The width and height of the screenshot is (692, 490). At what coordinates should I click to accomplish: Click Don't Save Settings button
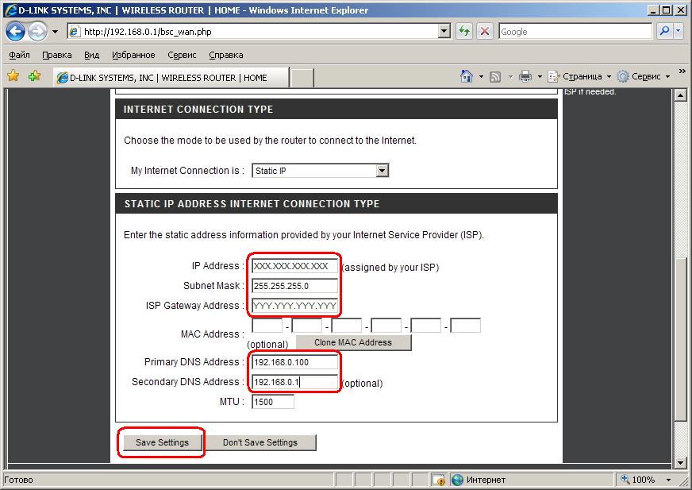click(259, 442)
